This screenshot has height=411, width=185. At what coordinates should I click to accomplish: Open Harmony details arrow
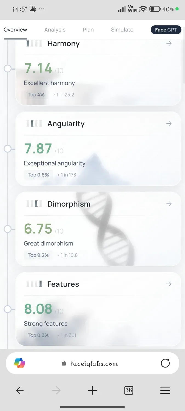pos(169,44)
